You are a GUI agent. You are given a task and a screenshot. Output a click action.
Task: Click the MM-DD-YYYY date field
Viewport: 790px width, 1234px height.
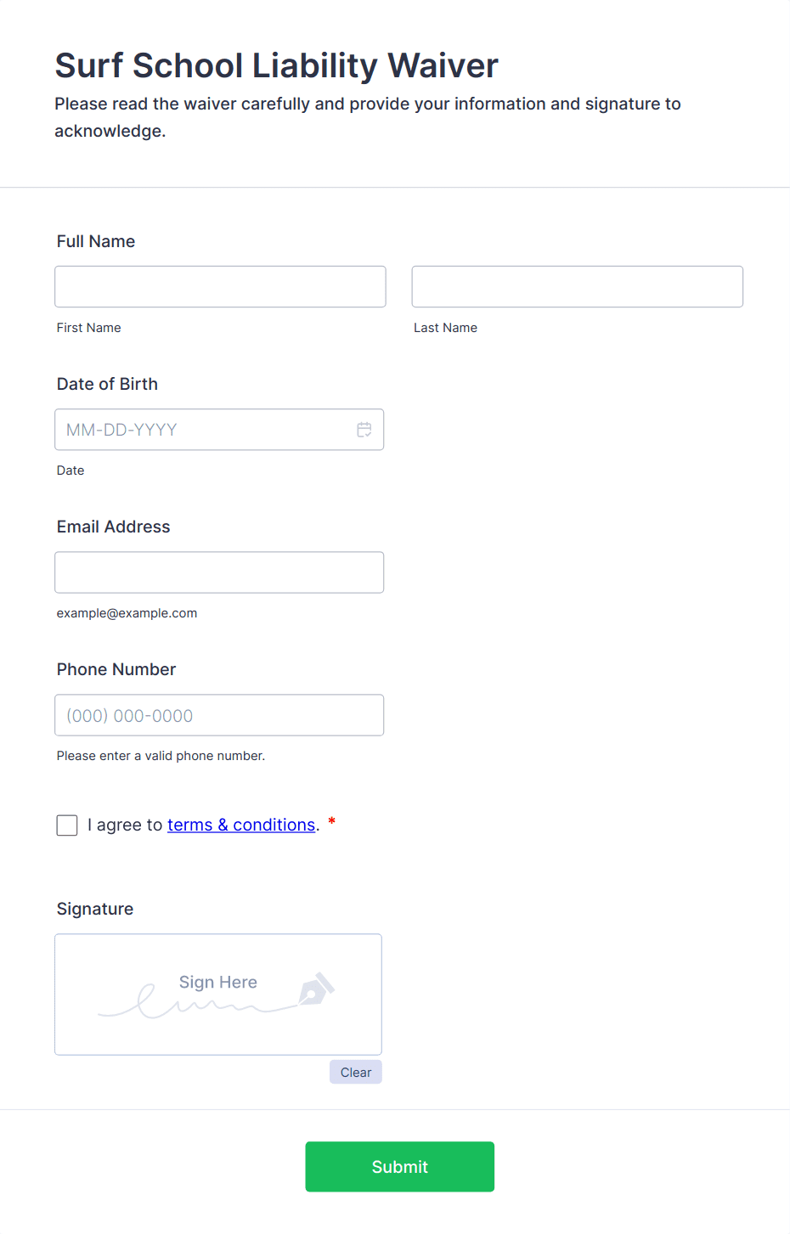pyautogui.click(x=204, y=430)
